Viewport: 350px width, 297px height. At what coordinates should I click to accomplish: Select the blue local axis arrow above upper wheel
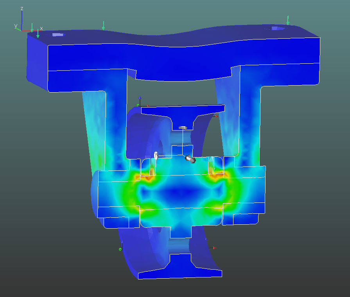[140, 100]
